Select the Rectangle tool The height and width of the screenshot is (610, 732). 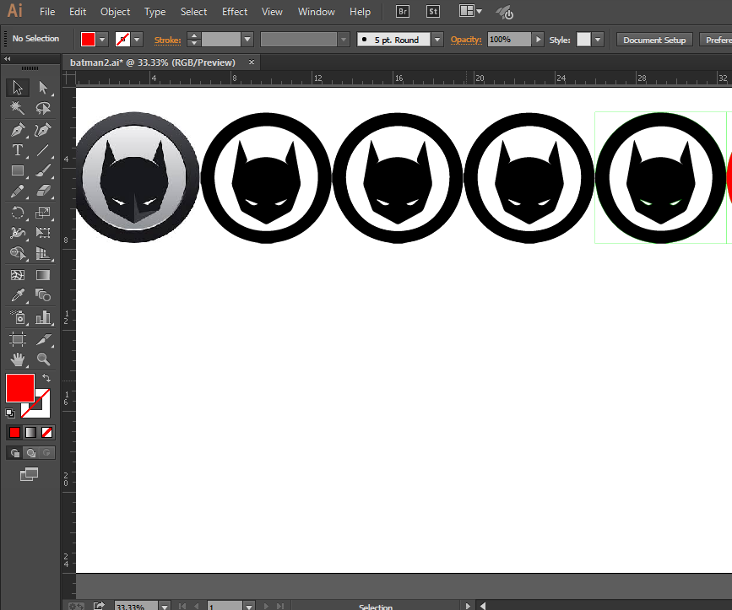coord(17,170)
